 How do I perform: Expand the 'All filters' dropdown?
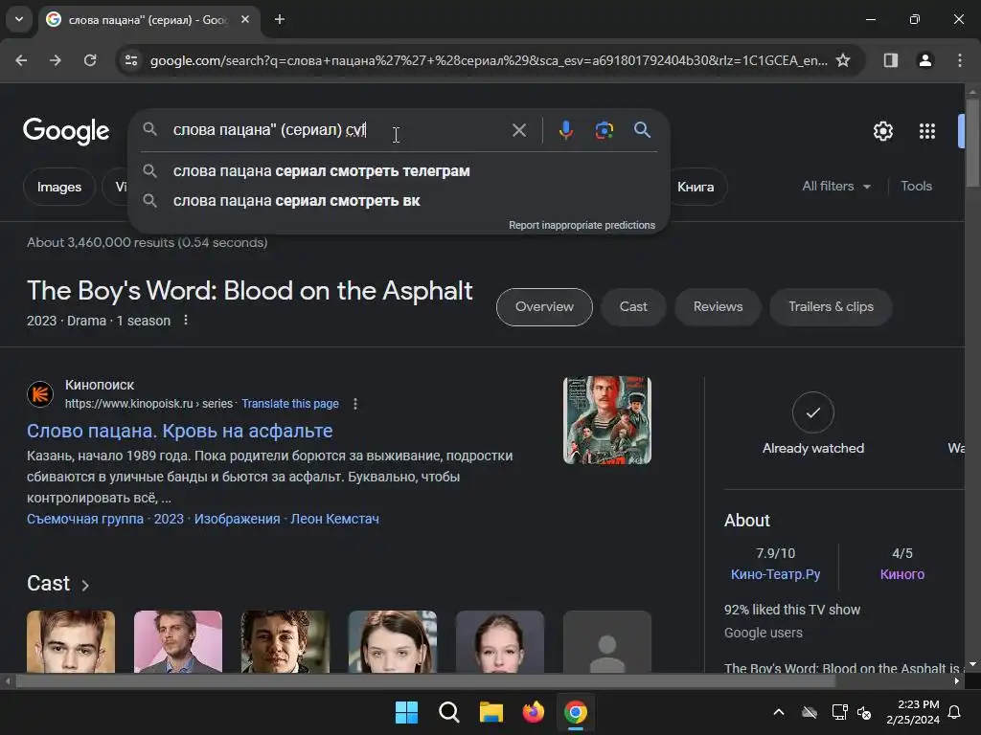coord(836,187)
